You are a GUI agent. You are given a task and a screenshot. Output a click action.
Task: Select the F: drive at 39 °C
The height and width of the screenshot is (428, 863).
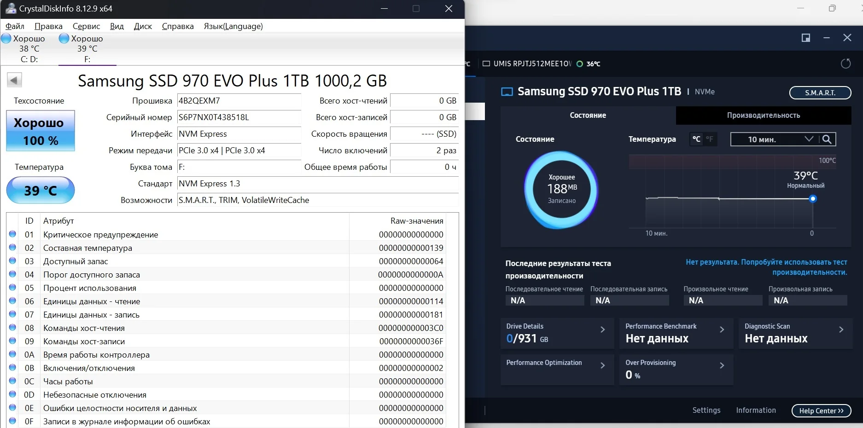click(87, 49)
